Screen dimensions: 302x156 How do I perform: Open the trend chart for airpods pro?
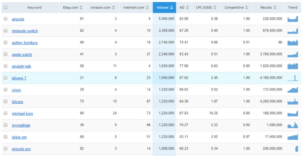click(x=297, y=149)
